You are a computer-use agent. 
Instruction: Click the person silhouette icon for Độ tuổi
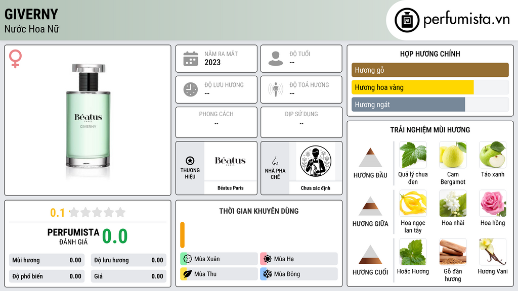[x=276, y=59]
